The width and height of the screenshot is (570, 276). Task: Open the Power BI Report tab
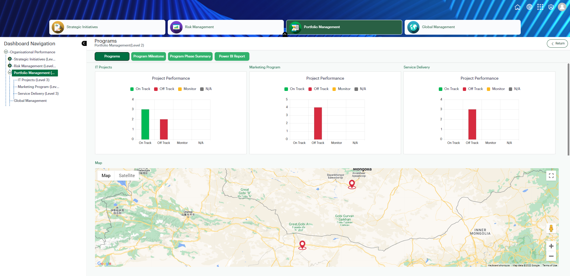point(232,56)
